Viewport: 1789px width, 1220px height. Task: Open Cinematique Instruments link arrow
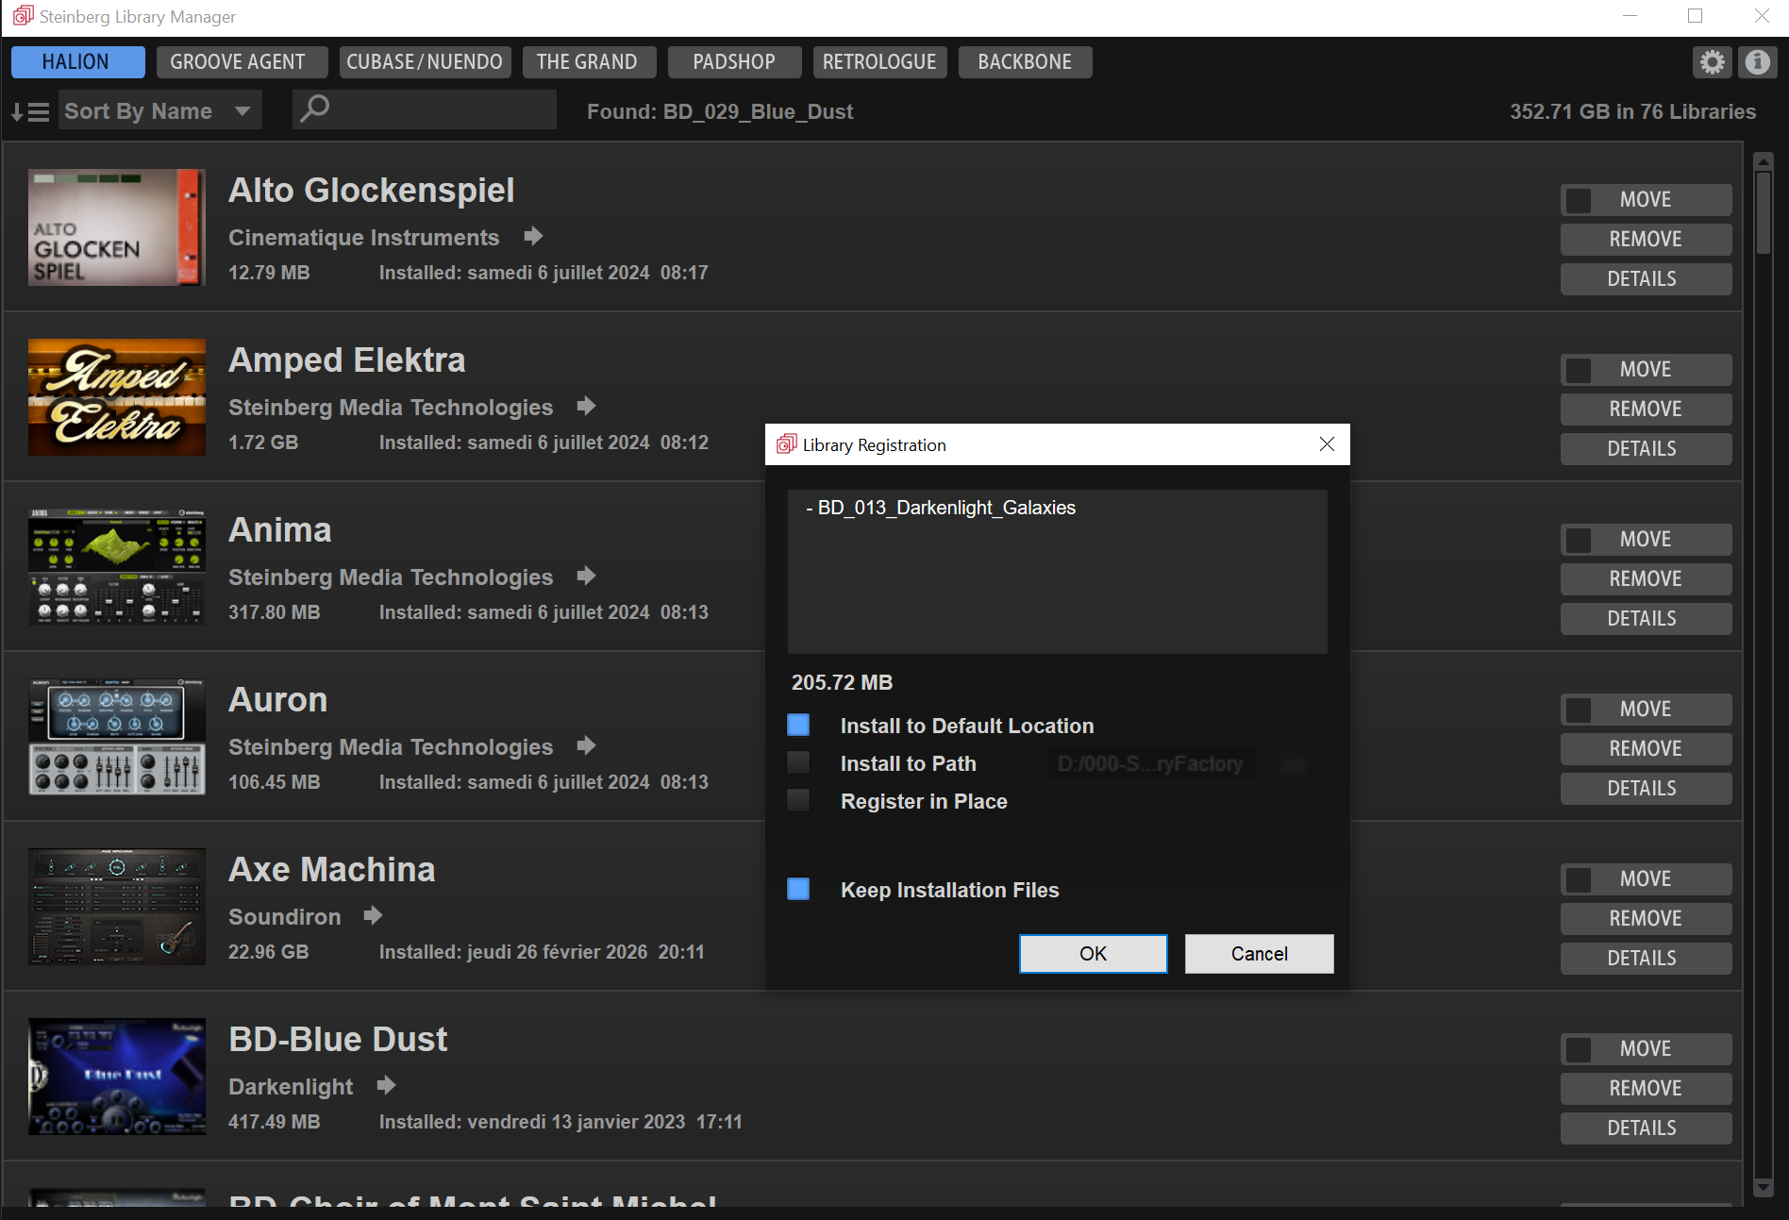pos(534,236)
